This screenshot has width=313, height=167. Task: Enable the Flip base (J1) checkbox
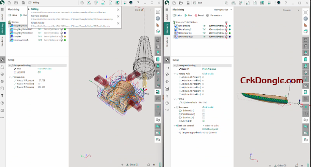click(x=203, y=111)
